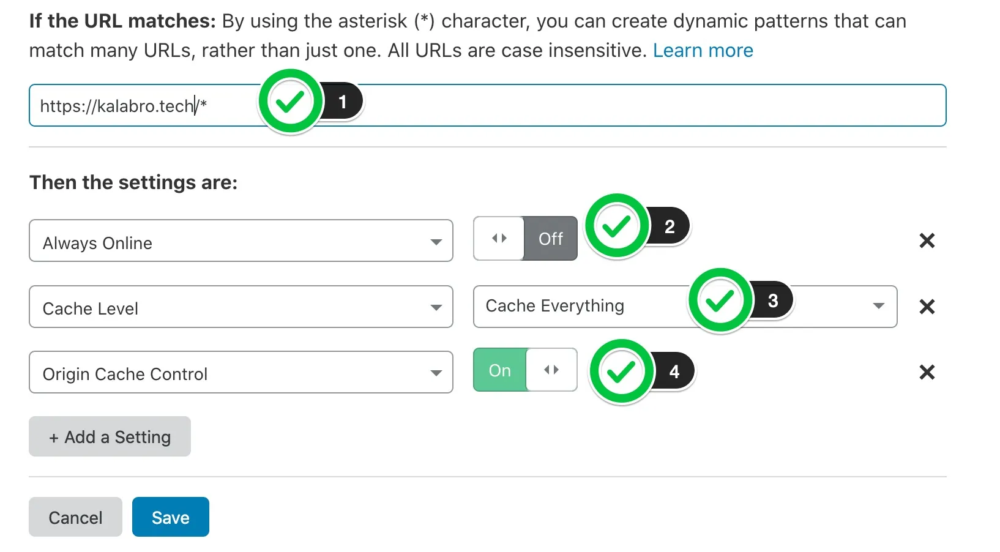Click the green checkmark annotation numbered 3
This screenshot has height=552, width=1000.
coord(720,300)
